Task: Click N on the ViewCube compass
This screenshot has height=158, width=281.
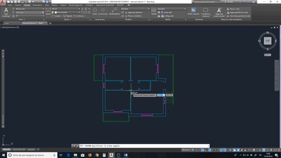Action: click(x=267, y=33)
